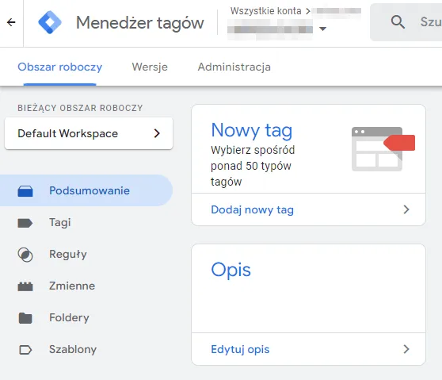Click the Foldery folder icon

(x=25, y=318)
